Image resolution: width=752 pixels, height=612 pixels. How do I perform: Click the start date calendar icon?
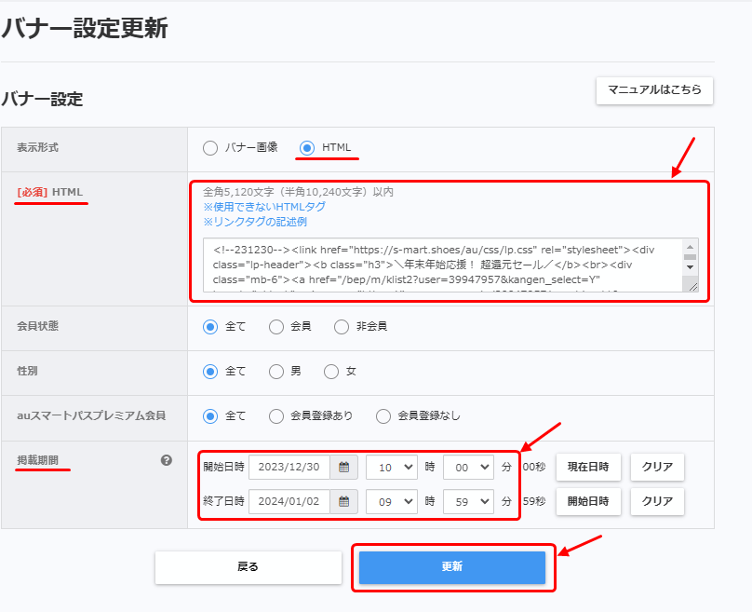coord(344,467)
